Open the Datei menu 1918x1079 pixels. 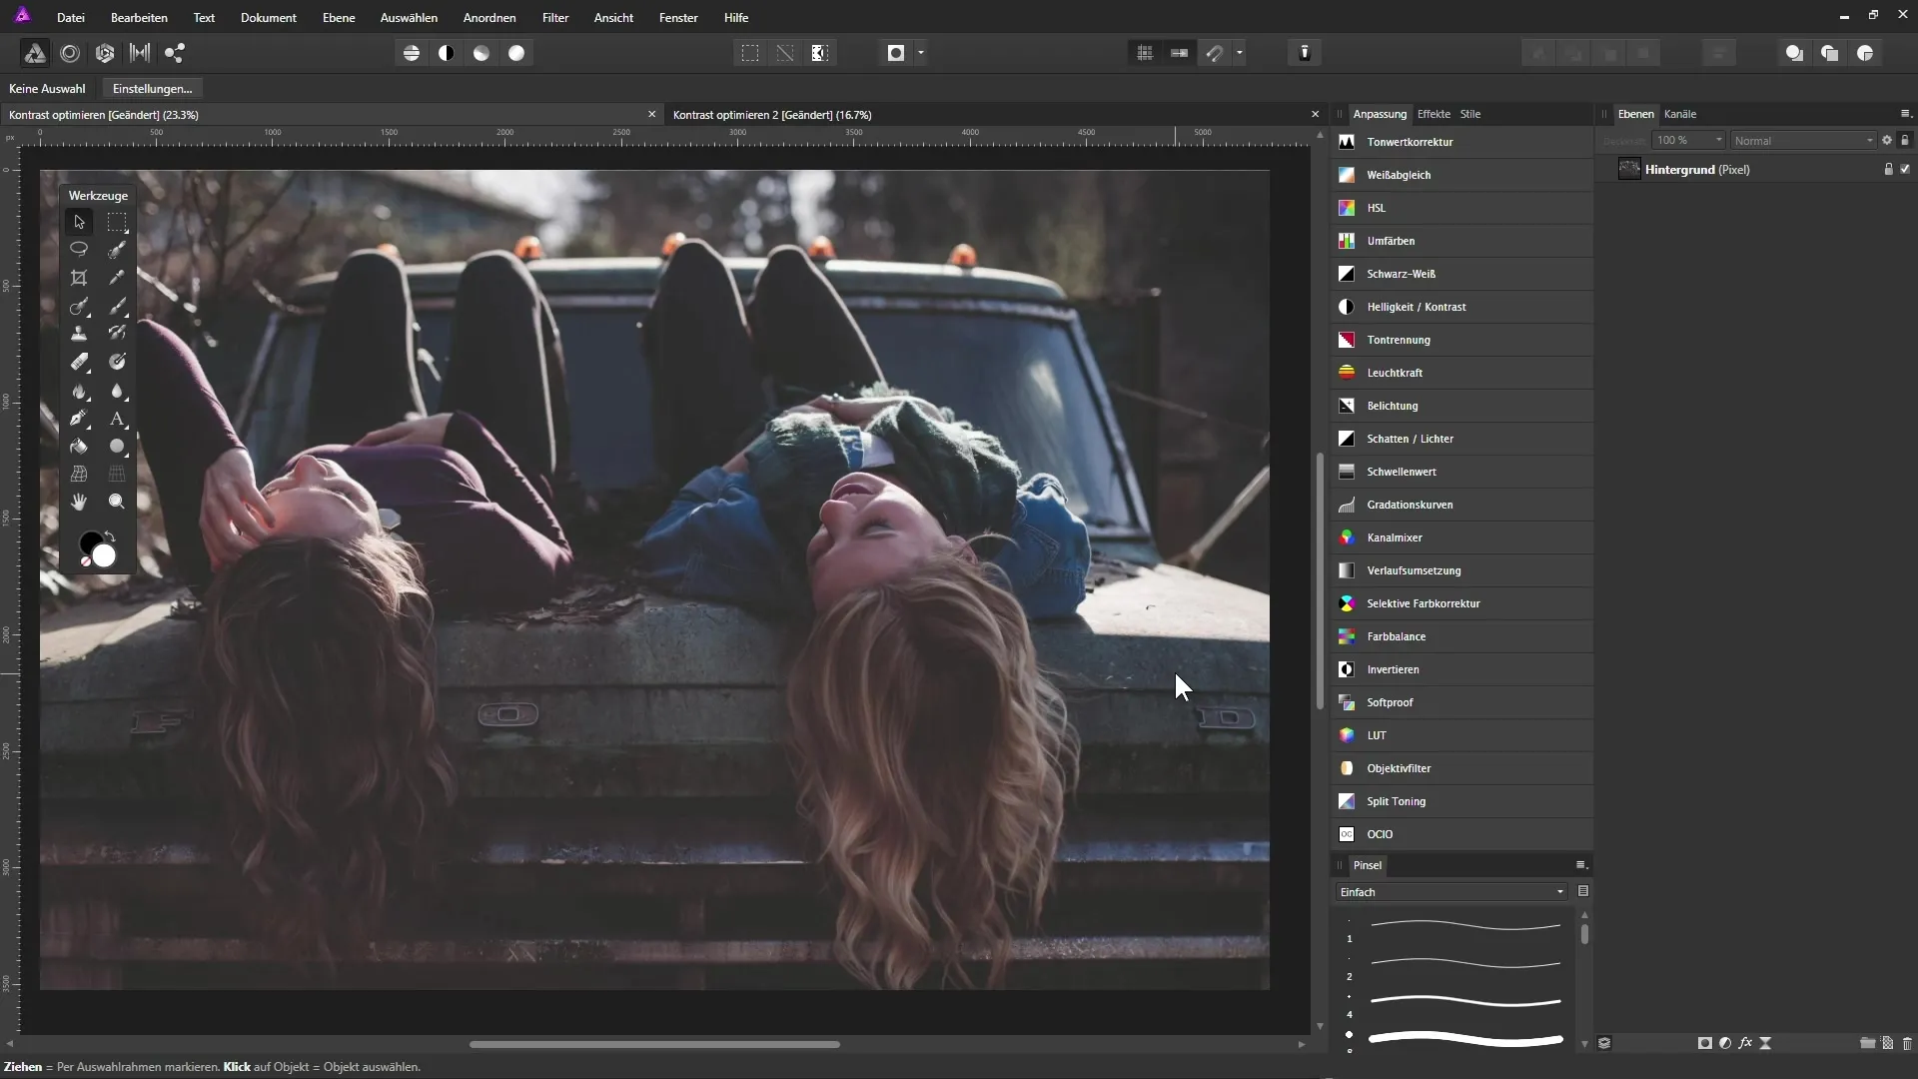coord(71,18)
